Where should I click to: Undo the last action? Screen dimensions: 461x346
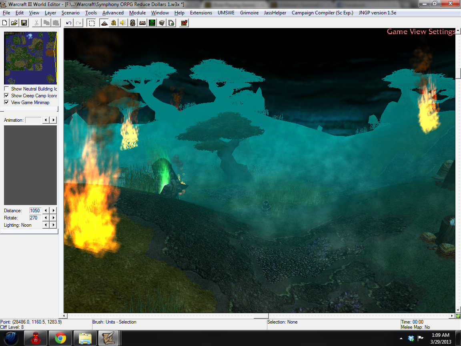(x=69, y=23)
